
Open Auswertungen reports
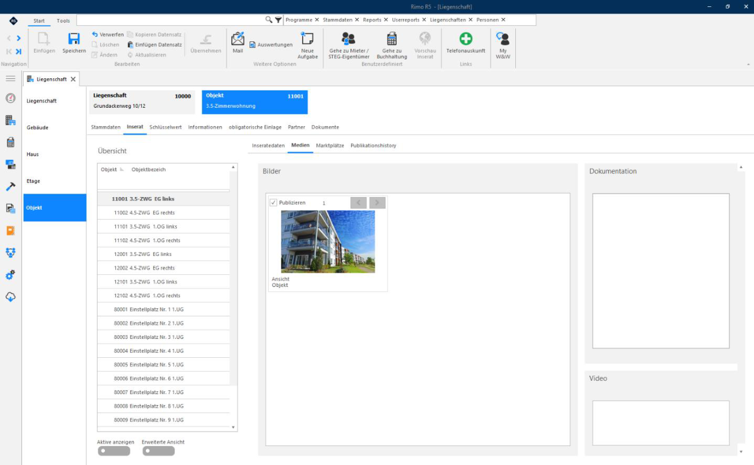271,44
